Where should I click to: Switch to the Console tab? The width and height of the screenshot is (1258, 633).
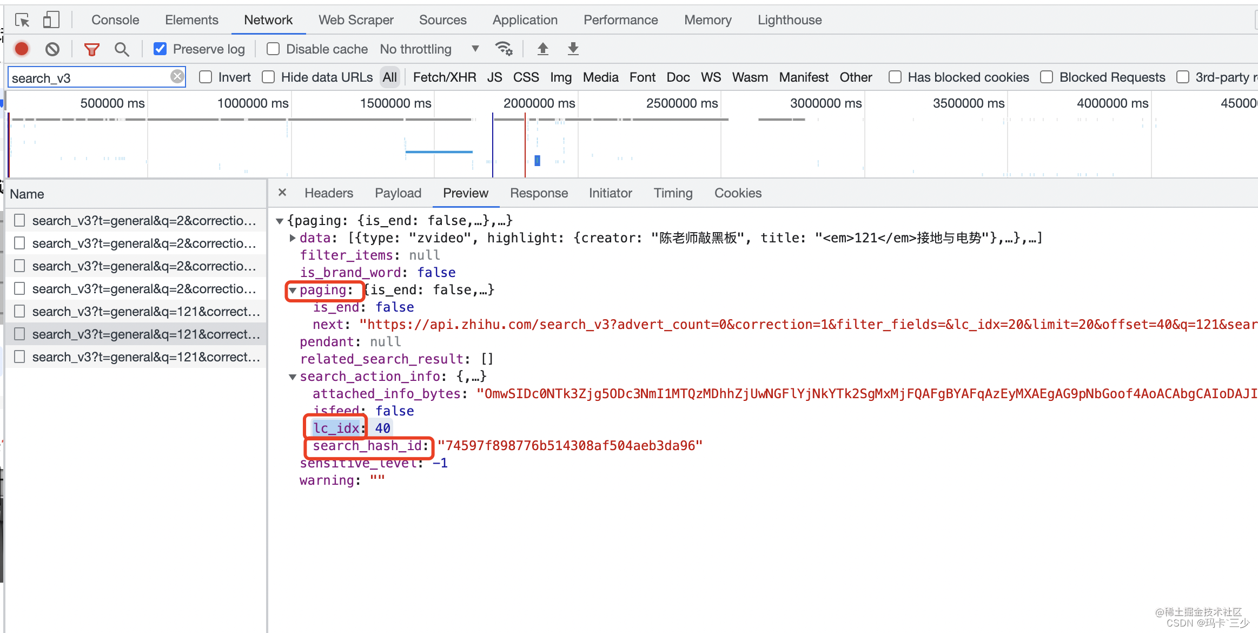point(115,20)
